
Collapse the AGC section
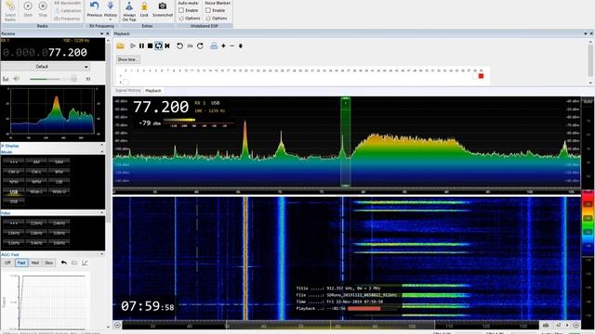(101, 254)
